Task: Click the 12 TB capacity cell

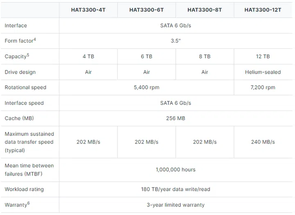Action: [263, 57]
